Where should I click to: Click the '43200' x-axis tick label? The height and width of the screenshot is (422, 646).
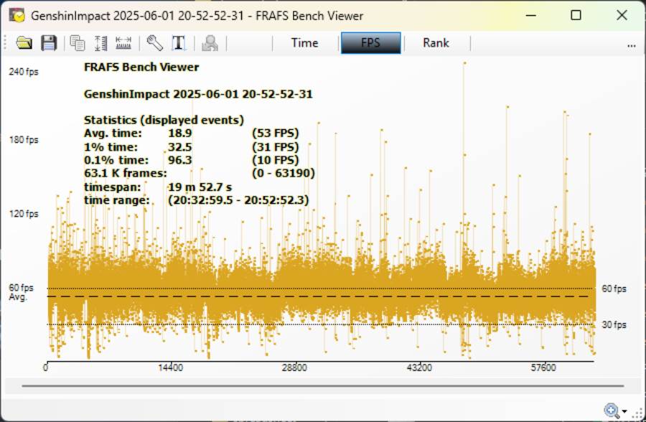(419, 367)
